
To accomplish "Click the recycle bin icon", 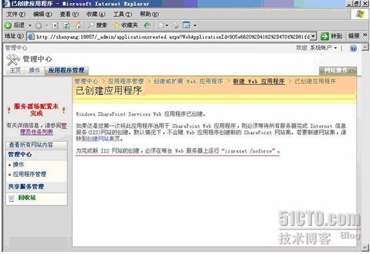I will [11, 199].
